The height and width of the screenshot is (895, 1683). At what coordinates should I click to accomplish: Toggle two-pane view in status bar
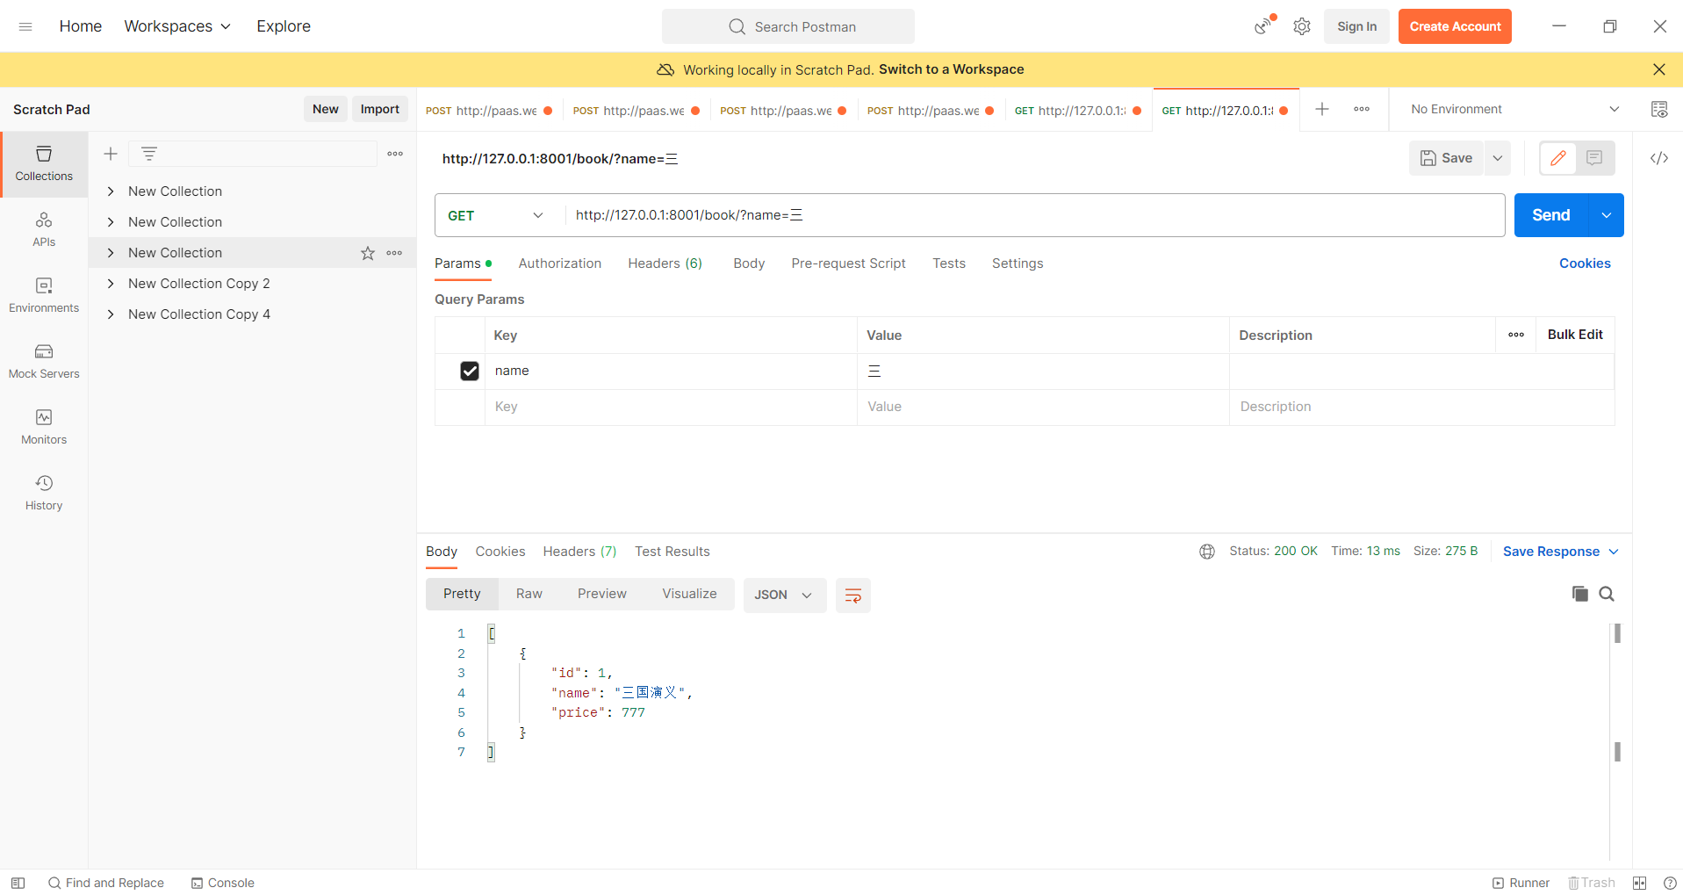click(1639, 883)
